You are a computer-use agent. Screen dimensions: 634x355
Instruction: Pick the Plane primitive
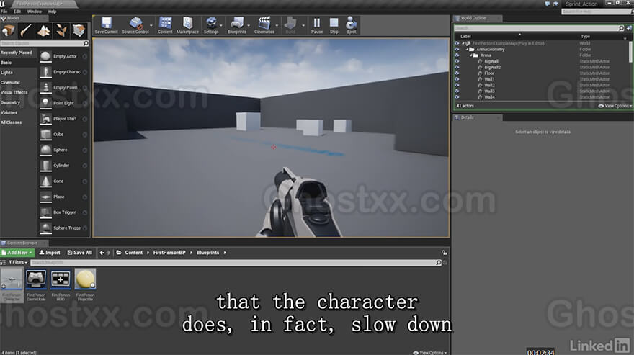click(x=63, y=197)
